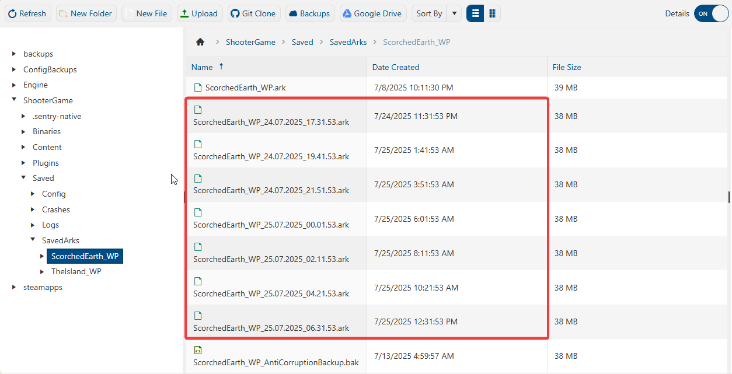This screenshot has width=732, height=374.
Task: Expand the Binaries tree folder
Action: 23,131
